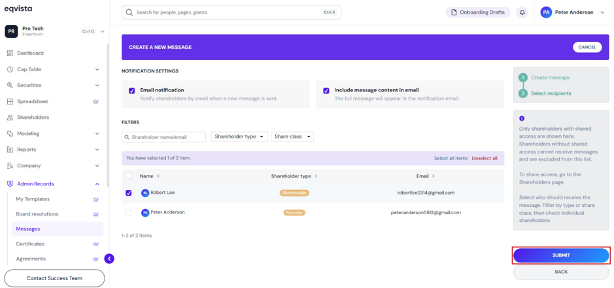This screenshot has height=288, width=614.
Task: Open the Share class filter dropdown
Action: (x=292, y=136)
